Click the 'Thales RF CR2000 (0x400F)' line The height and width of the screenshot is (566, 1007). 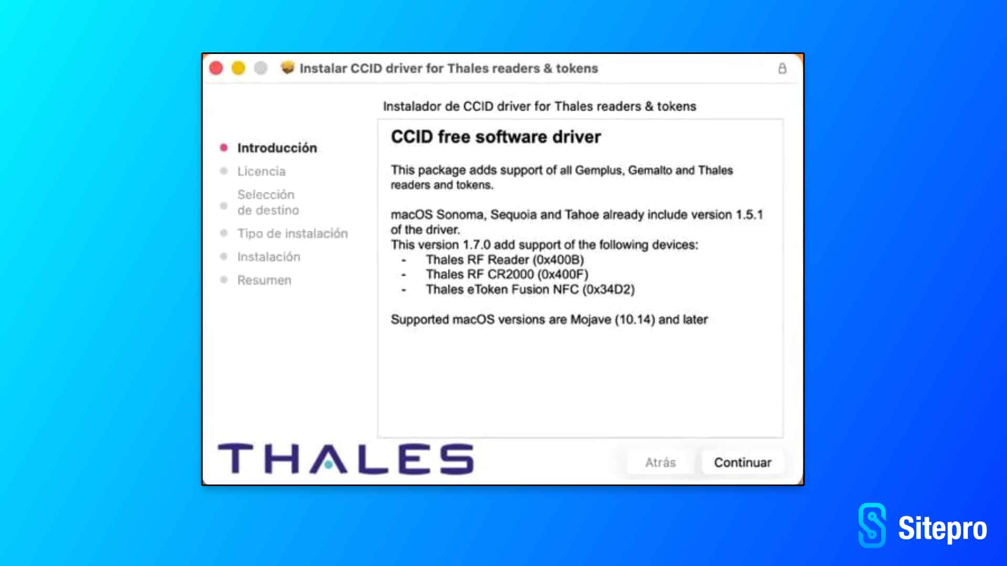tap(507, 274)
